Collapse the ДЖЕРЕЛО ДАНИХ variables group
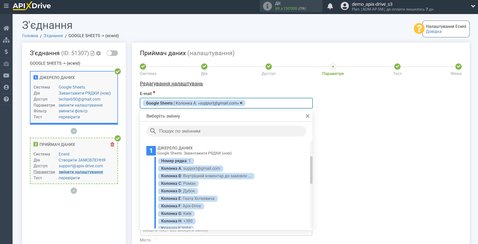The width and height of the screenshot is (478, 244). coord(151,150)
